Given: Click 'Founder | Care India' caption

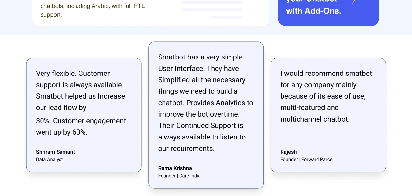Looking at the screenshot, I should (x=179, y=176).
